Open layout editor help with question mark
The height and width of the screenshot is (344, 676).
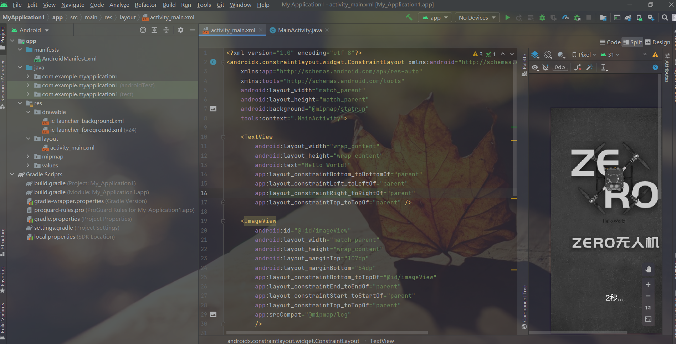click(655, 67)
